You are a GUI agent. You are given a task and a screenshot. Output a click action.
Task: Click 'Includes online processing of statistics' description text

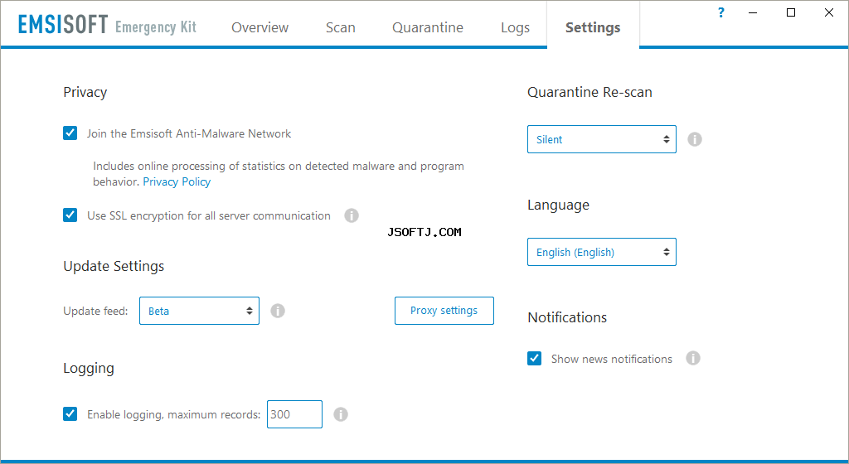pyautogui.click(x=279, y=174)
